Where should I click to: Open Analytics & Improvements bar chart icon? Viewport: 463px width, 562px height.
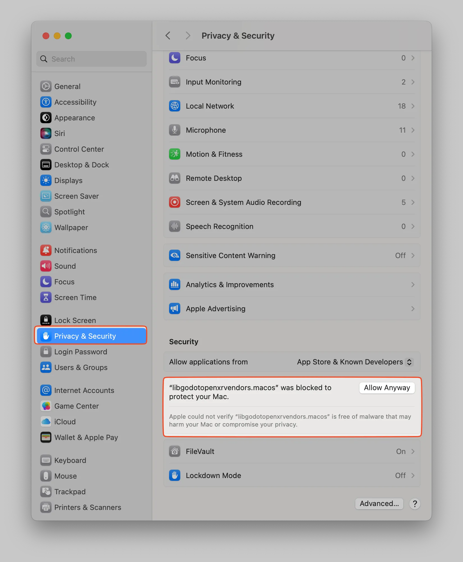175,285
